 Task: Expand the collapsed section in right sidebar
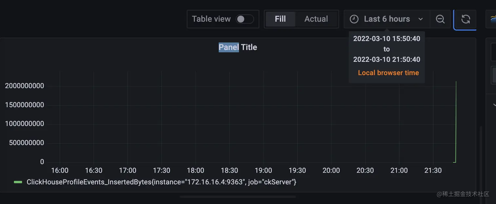494,105
